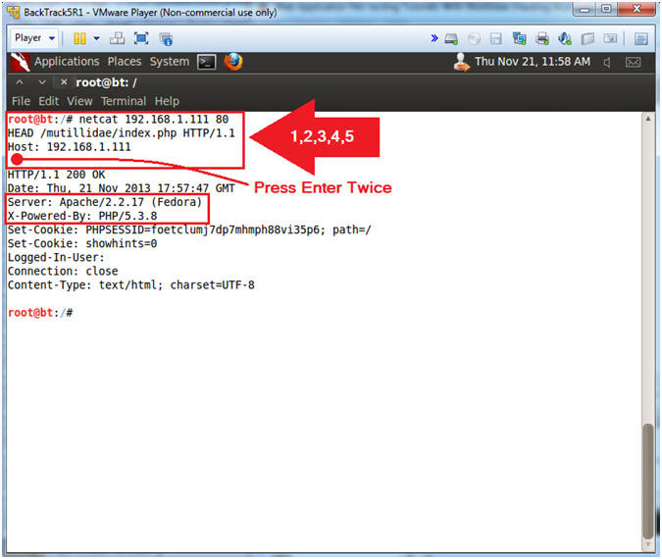The height and width of the screenshot is (559, 662).
Task: Click the scrollbar up arrow
Action: 647,119
